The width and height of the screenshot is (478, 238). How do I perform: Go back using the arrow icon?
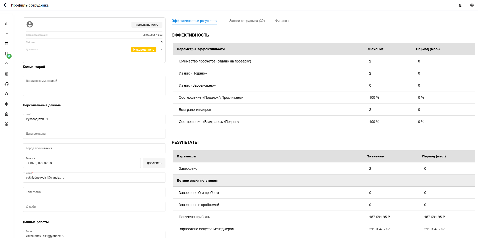[x=6, y=5]
